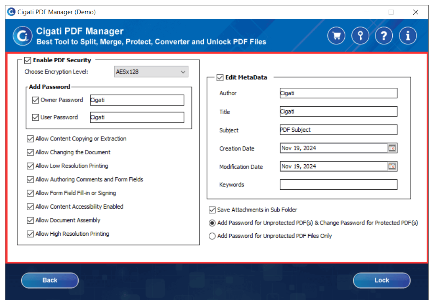Click the Back button
The image size is (435, 306).
(x=50, y=280)
